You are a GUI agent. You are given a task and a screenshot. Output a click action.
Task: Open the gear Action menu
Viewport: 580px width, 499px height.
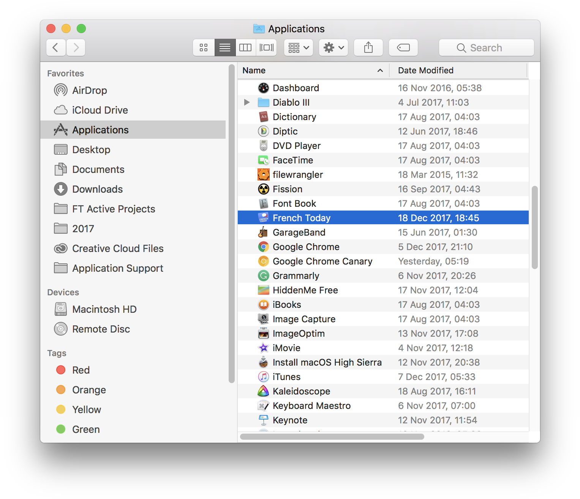coord(333,48)
